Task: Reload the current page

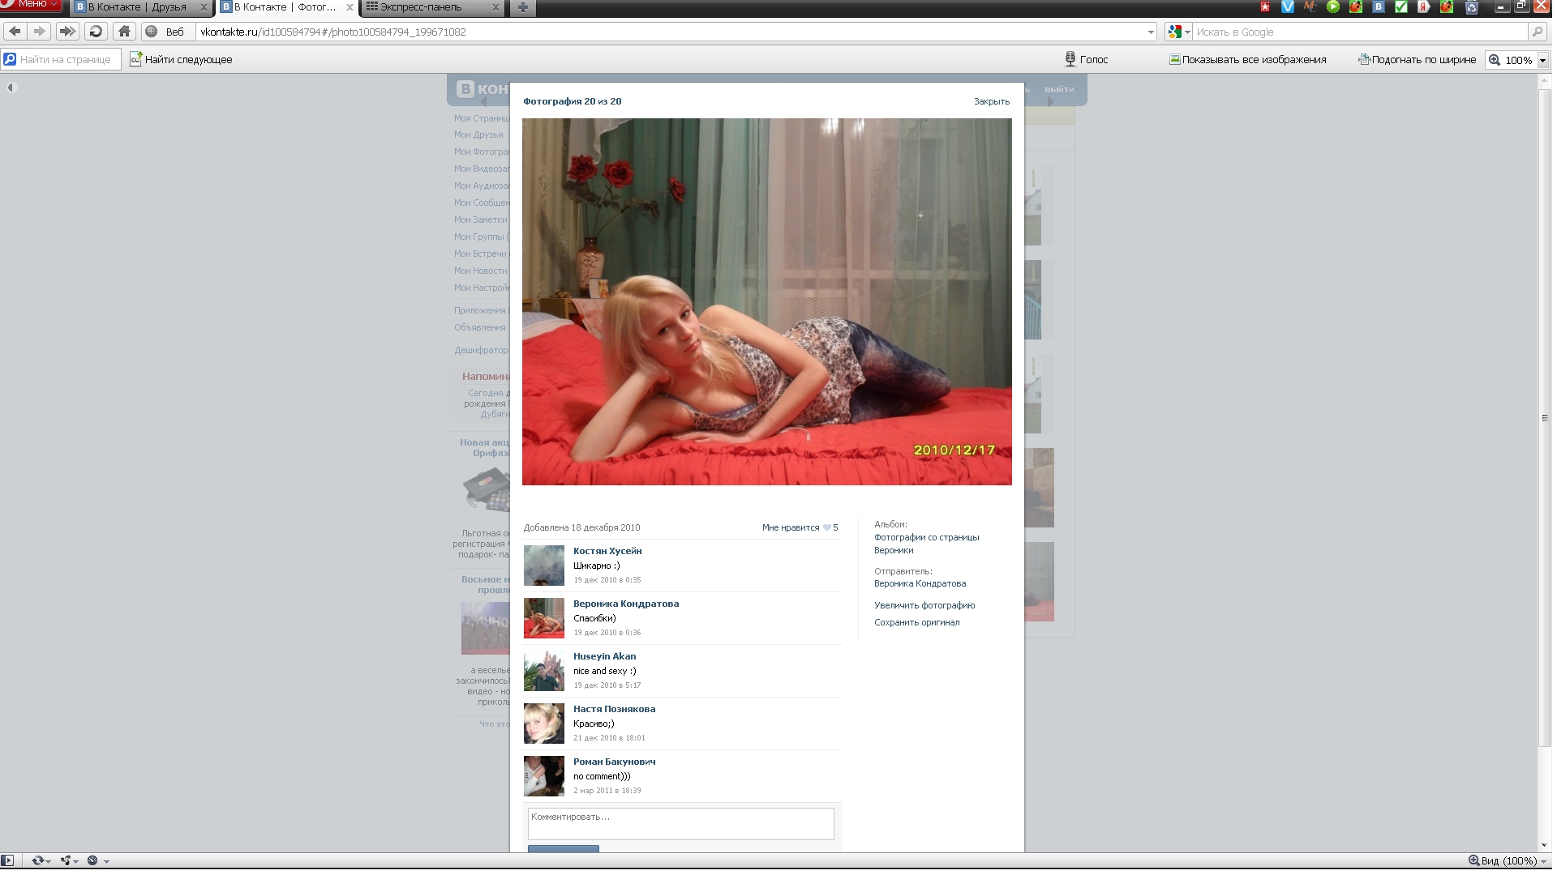Action: coord(96,32)
